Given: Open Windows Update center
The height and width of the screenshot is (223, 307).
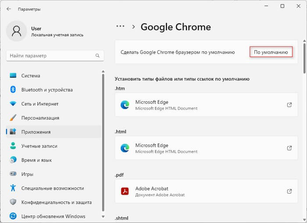Looking at the screenshot, I should 53,216.
